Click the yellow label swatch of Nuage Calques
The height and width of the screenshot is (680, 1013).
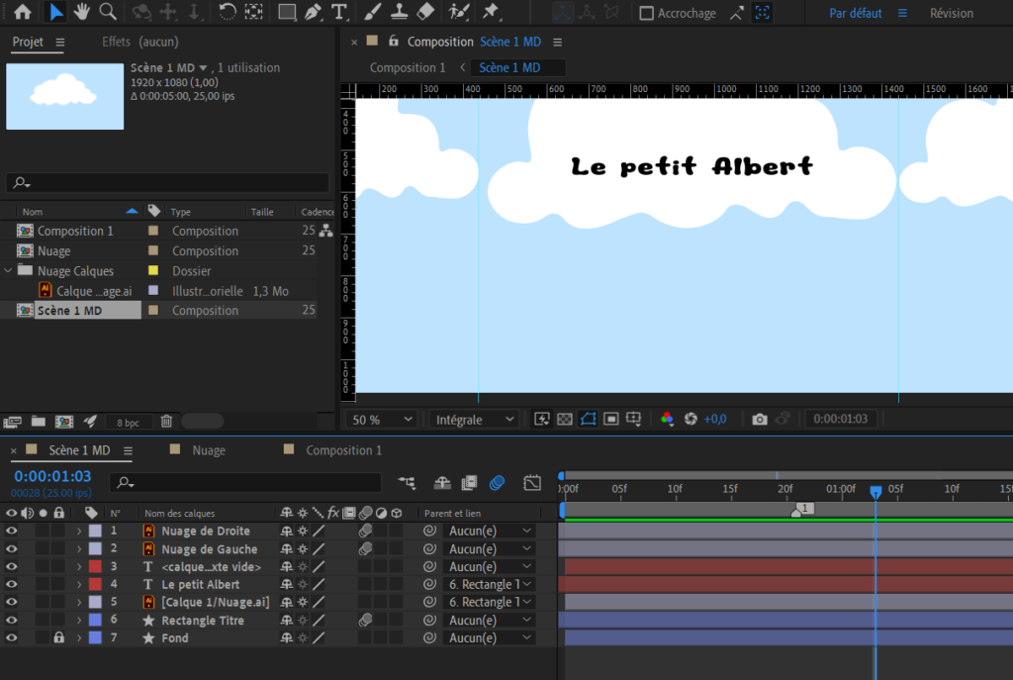(153, 271)
